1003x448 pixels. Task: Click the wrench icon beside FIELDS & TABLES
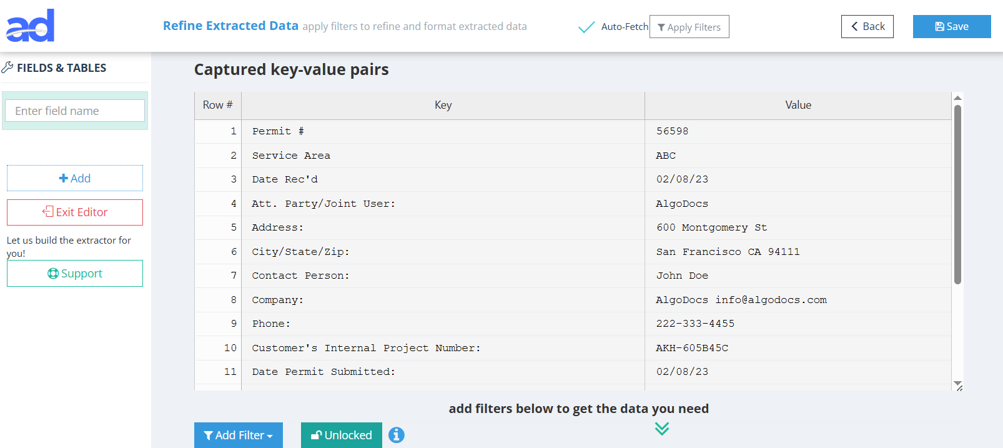(x=7, y=67)
